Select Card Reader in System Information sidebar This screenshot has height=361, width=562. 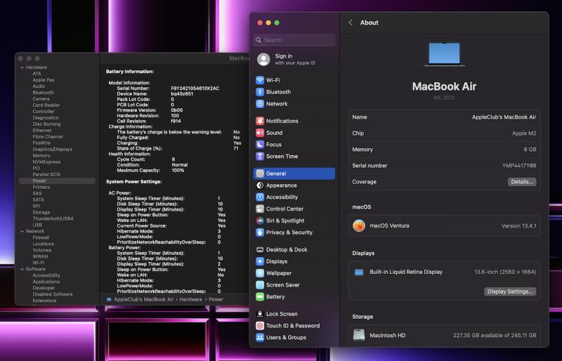46,105
